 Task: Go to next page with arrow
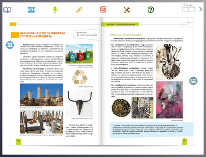point(201,9)
